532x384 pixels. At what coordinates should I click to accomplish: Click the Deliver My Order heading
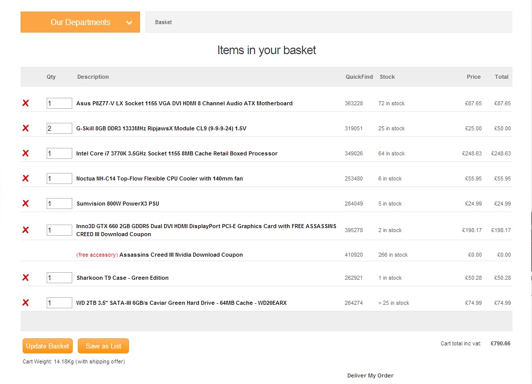[x=370, y=375]
